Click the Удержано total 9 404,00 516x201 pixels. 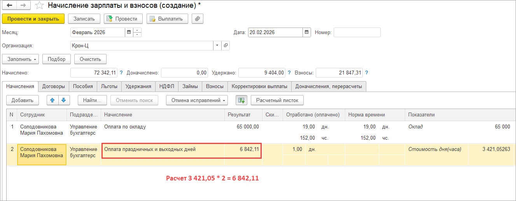click(262, 73)
